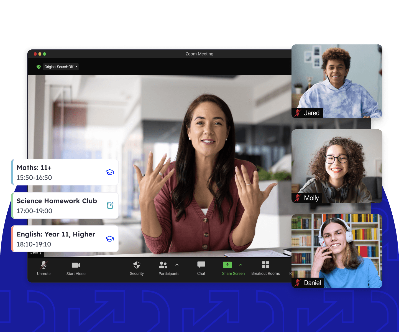Expand the Participants options arrow
The width and height of the screenshot is (399, 332).
tap(177, 265)
